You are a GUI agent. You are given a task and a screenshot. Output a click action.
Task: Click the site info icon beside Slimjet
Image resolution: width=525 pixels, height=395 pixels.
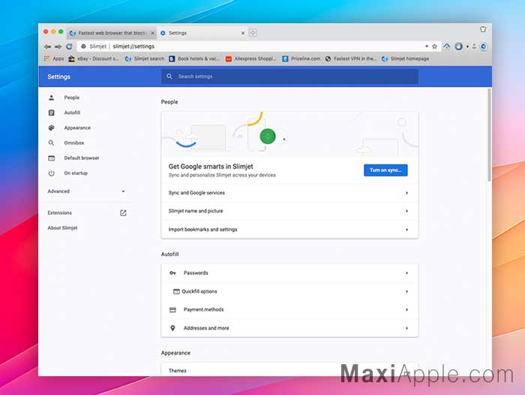point(83,47)
